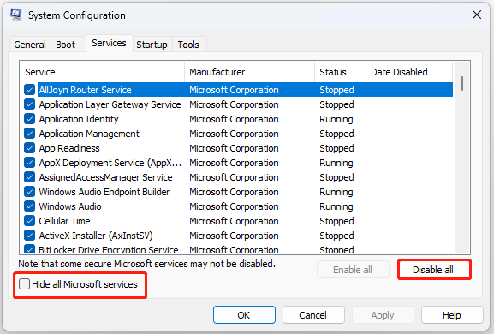Open the Tools tab
The width and height of the screenshot is (494, 334).
pos(188,45)
